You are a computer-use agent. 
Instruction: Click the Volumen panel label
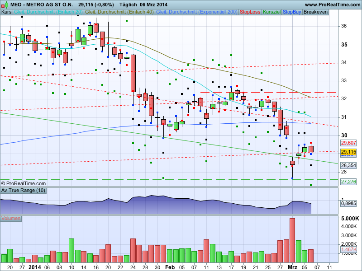(x=11, y=218)
